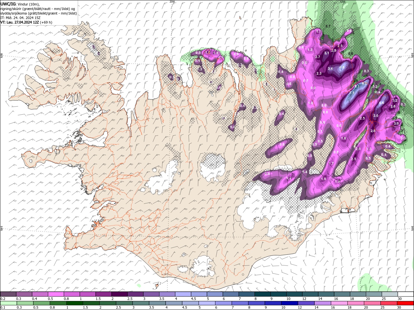Pick the pale grey upper swatch between 25 and 30
The image size is (414, 310).
[390, 294]
